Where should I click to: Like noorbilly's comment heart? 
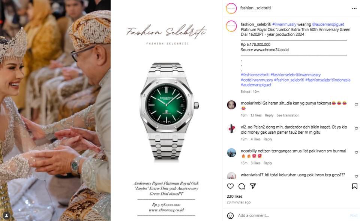(x=356, y=152)
